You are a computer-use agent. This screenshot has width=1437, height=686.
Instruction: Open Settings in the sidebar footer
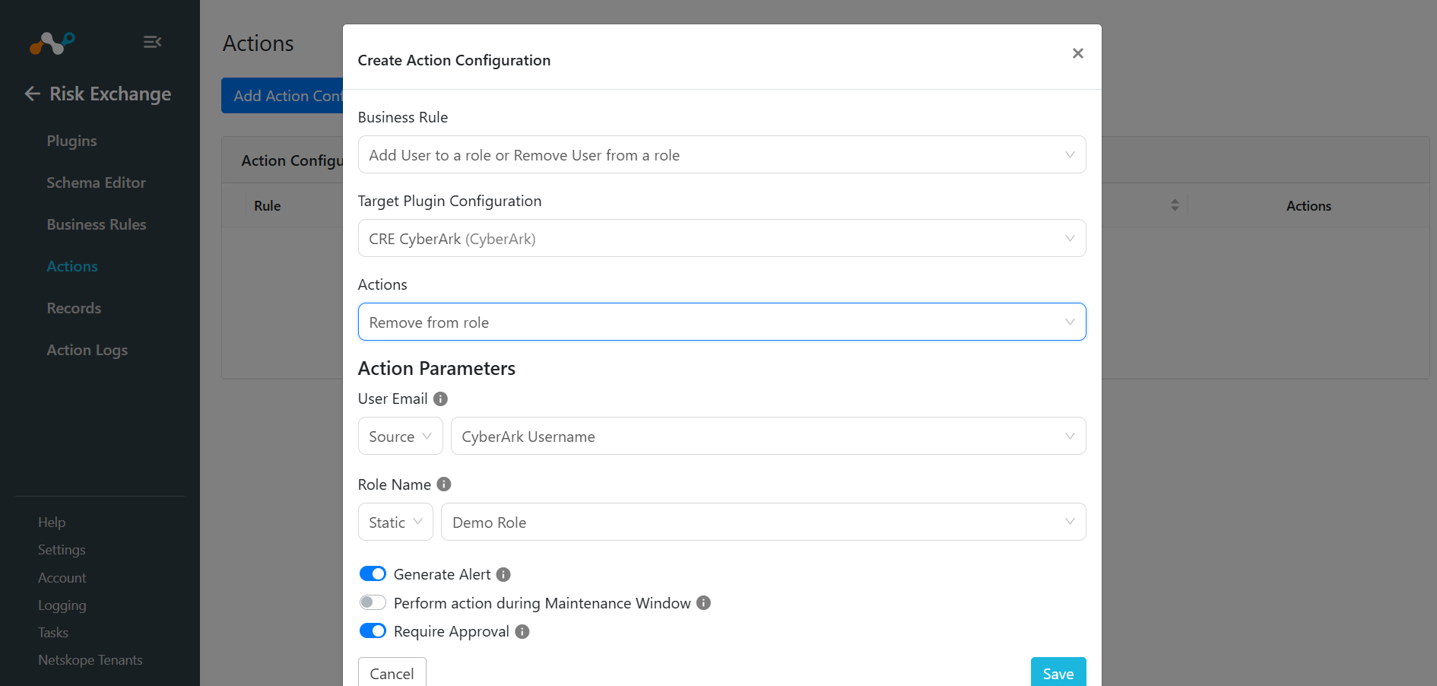tap(62, 550)
